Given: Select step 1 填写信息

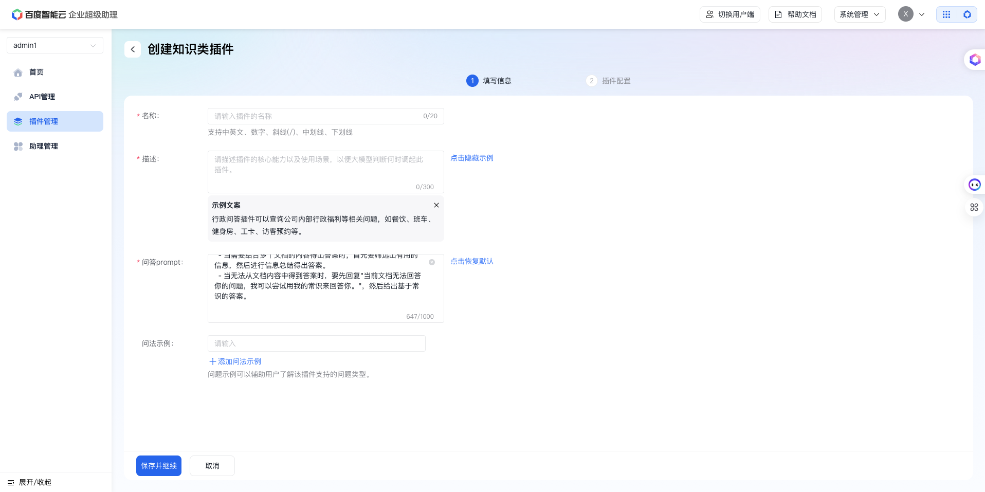Looking at the screenshot, I should pyautogui.click(x=489, y=81).
